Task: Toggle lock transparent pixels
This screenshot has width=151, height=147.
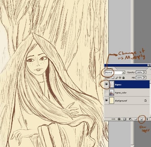Action: point(113,78)
